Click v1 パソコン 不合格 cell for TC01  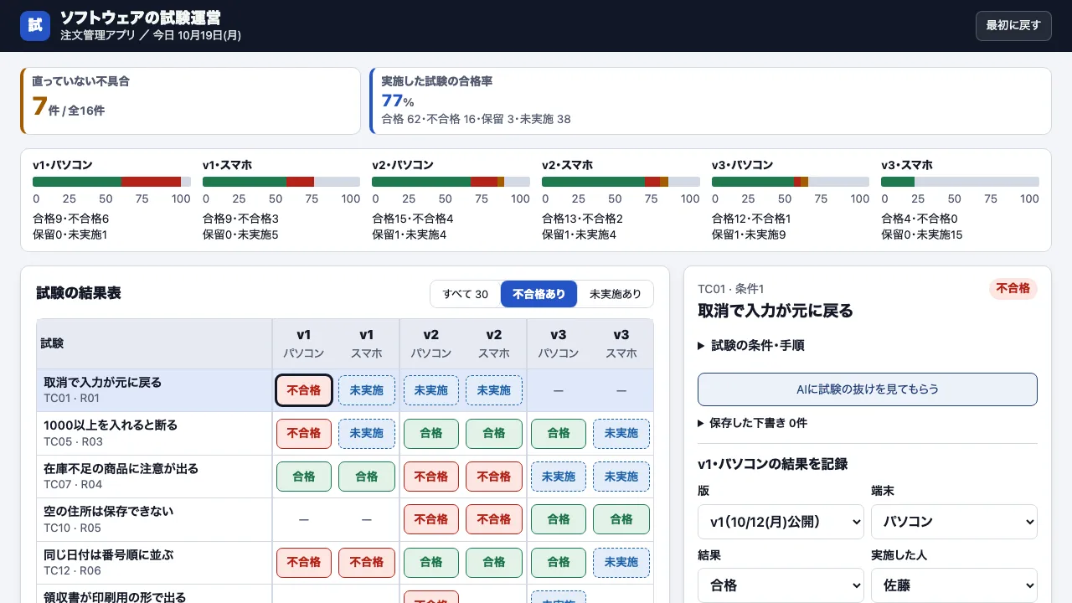click(x=304, y=390)
